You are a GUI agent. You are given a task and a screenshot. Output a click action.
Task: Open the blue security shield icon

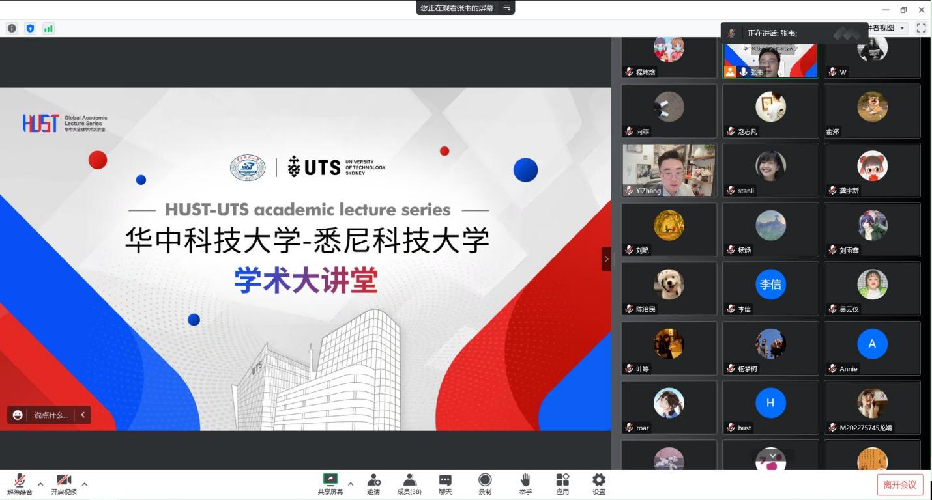(30, 28)
